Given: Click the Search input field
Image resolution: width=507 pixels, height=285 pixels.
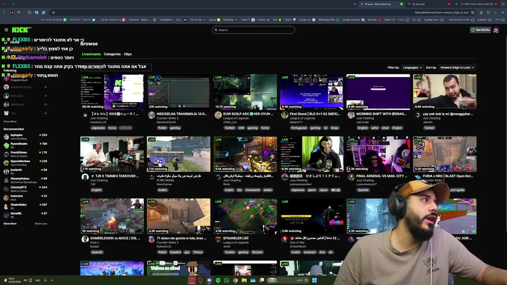Looking at the screenshot, I should [253, 30].
